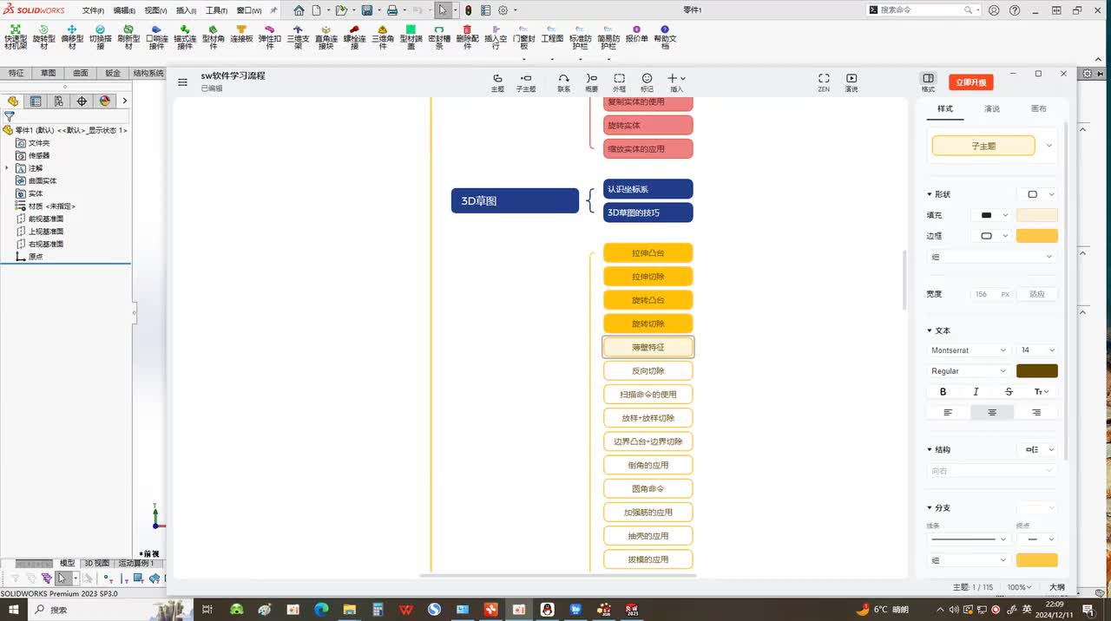
Task: Toggle bold text formatting
Action: pyautogui.click(x=943, y=392)
